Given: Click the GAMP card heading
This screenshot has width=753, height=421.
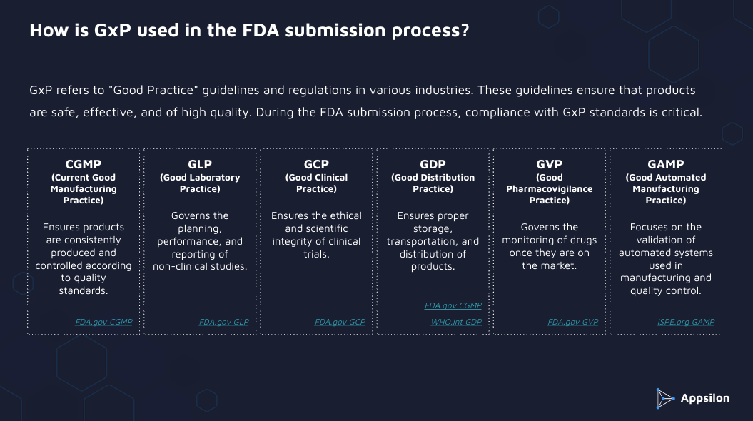Looking at the screenshot, I should click(665, 164).
